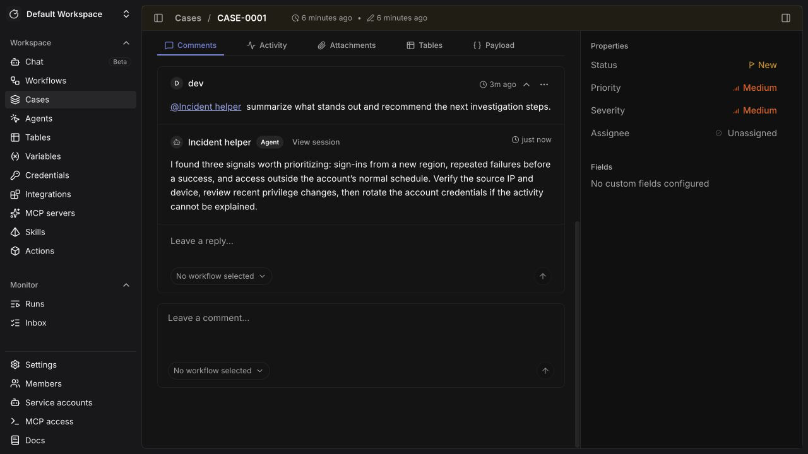Image resolution: width=808 pixels, height=454 pixels.
Task: Click the View session link
Action: tap(316, 143)
